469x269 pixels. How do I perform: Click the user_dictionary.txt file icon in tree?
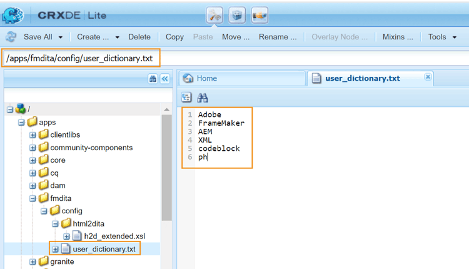66,248
